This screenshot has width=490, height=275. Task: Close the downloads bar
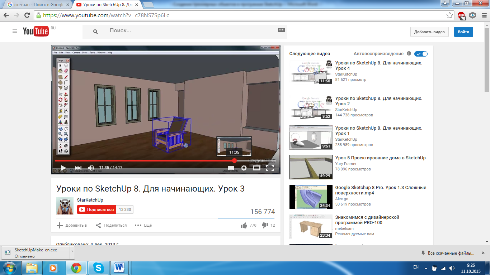(x=483, y=253)
